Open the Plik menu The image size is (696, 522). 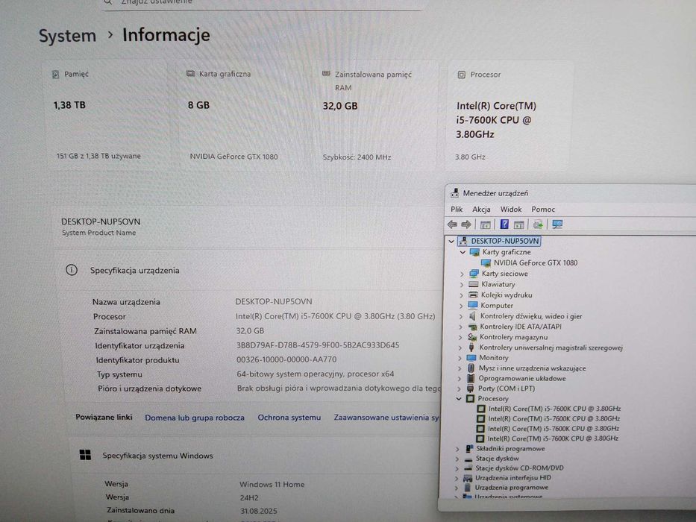coord(457,209)
